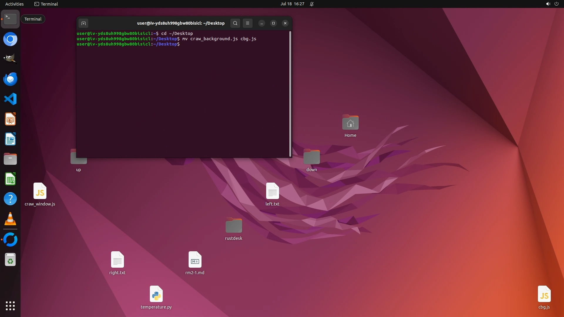Viewport: 564px width, 317px height.
Task: Click the terminal vertical scrollbar
Action: [x=290, y=94]
